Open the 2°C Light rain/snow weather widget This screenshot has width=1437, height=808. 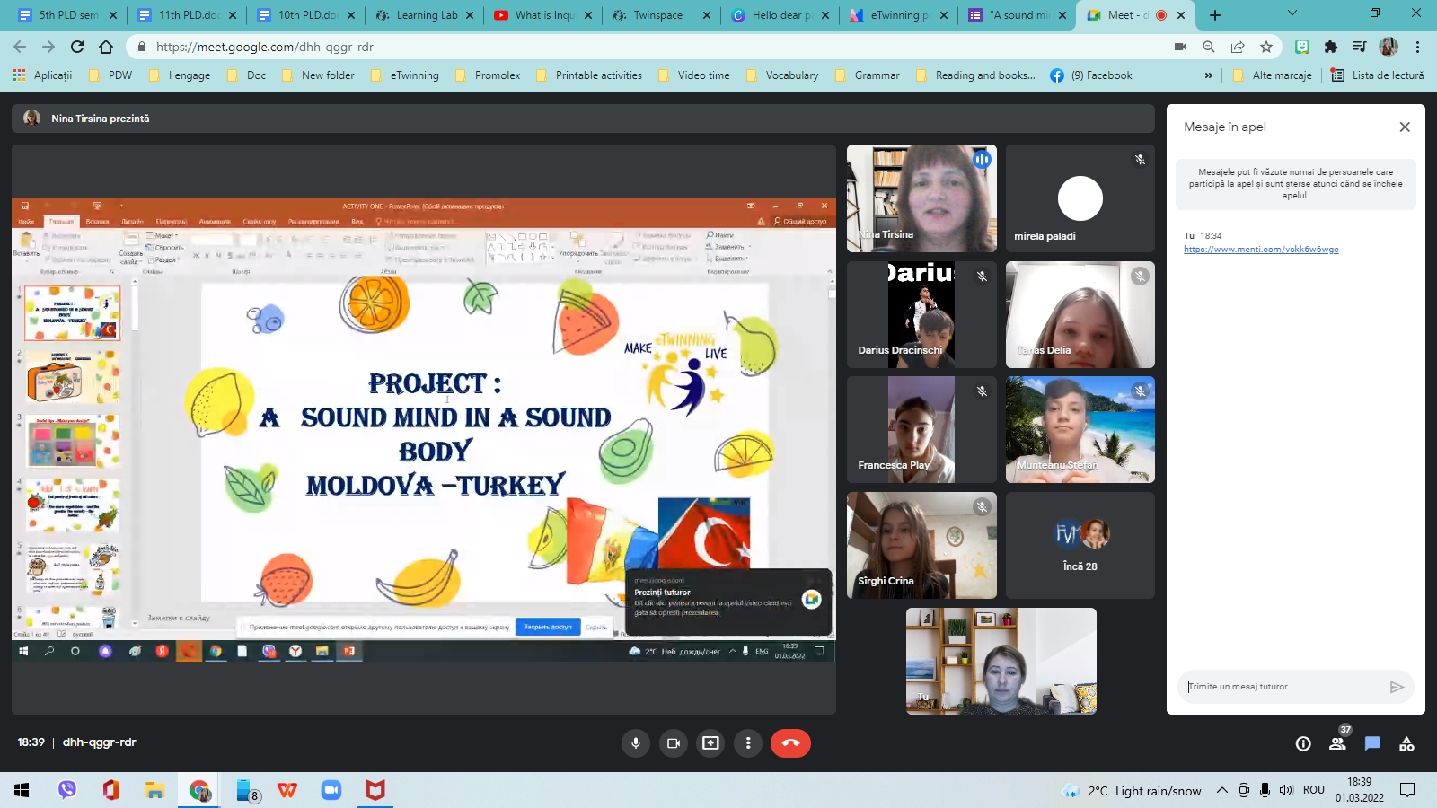(1132, 790)
